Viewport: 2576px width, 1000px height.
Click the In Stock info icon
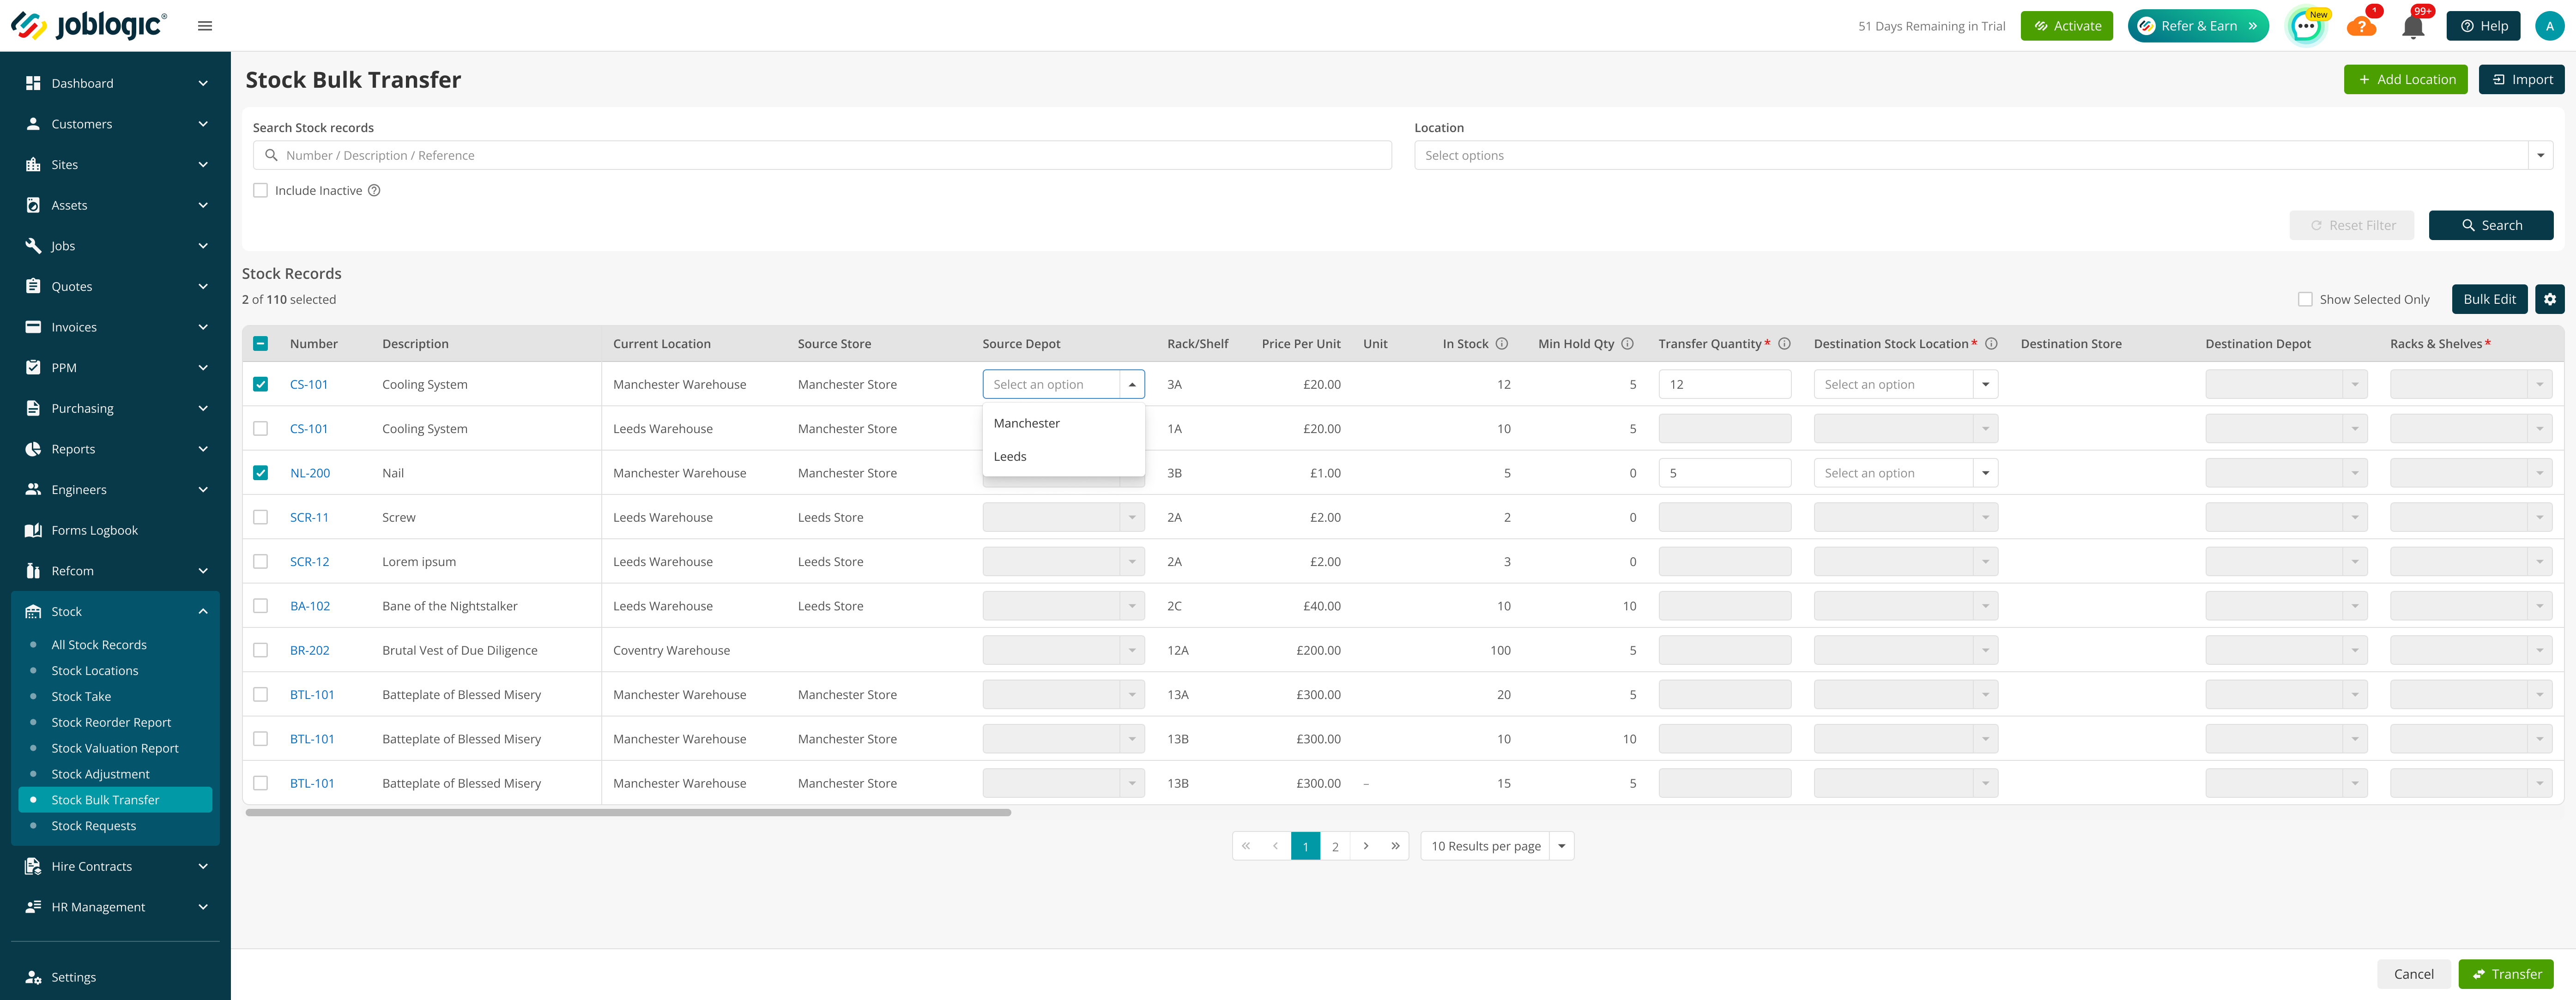[x=1501, y=344]
